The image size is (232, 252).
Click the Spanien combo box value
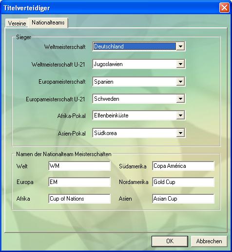pos(135,82)
